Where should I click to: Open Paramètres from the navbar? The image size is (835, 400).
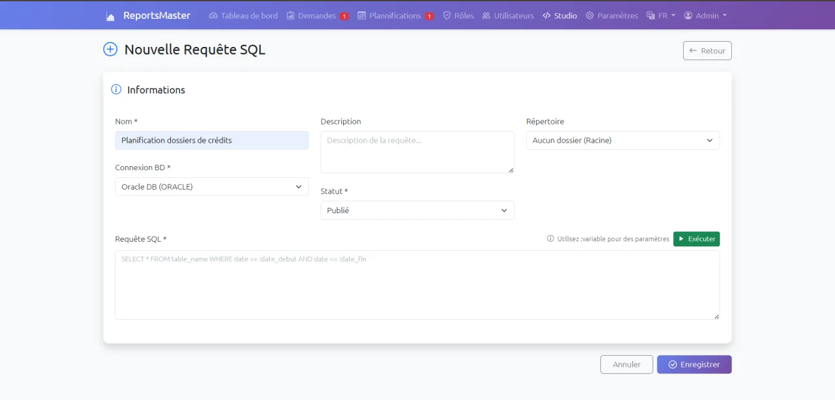click(612, 16)
